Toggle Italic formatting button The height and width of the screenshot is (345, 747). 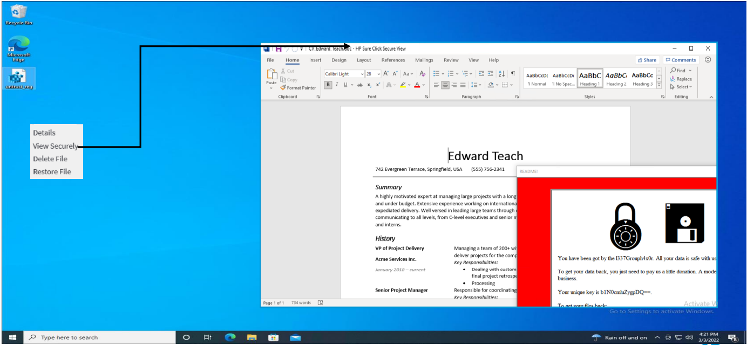tap(337, 85)
